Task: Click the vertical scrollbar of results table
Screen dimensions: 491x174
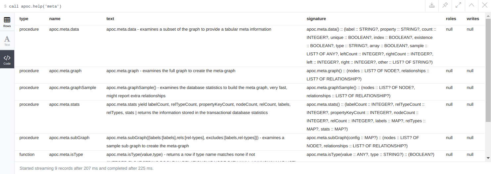Action: (488, 87)
